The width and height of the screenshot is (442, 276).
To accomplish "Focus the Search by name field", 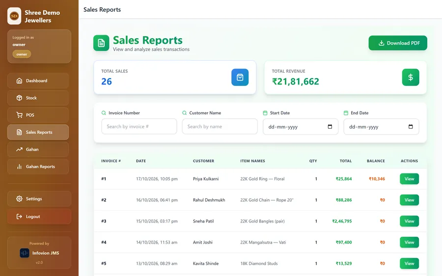I will pyautogui.click(x=220, y=127).
